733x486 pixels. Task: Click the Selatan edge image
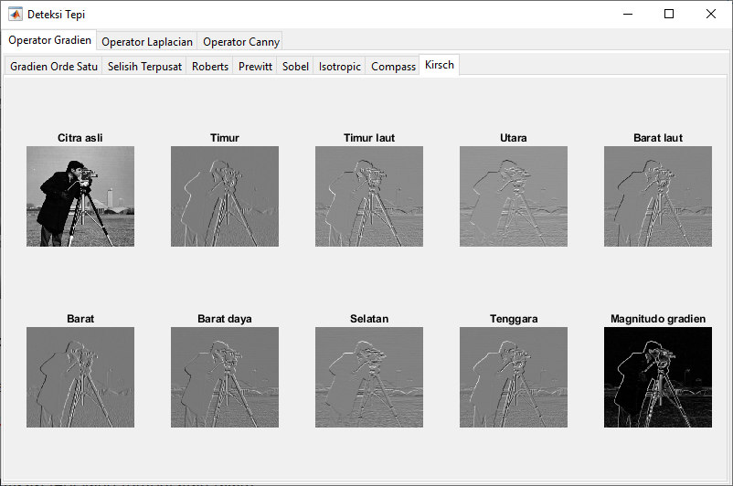point(369,377)
